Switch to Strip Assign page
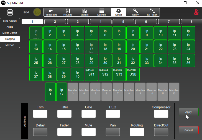The image size is (202, 140). point(10,21)
